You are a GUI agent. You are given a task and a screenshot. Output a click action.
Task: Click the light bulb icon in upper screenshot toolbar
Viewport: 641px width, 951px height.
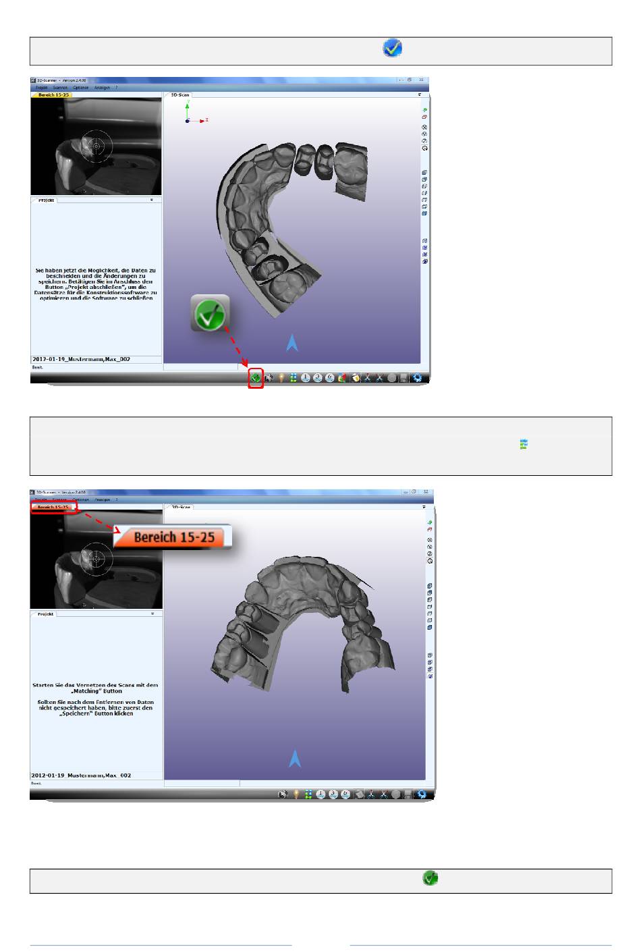click(x=281, y=378)
